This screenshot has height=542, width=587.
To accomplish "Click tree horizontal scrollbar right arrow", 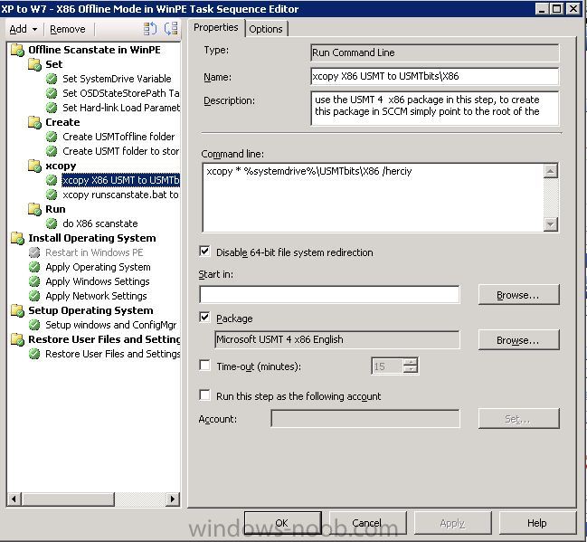I will point(172,499).
